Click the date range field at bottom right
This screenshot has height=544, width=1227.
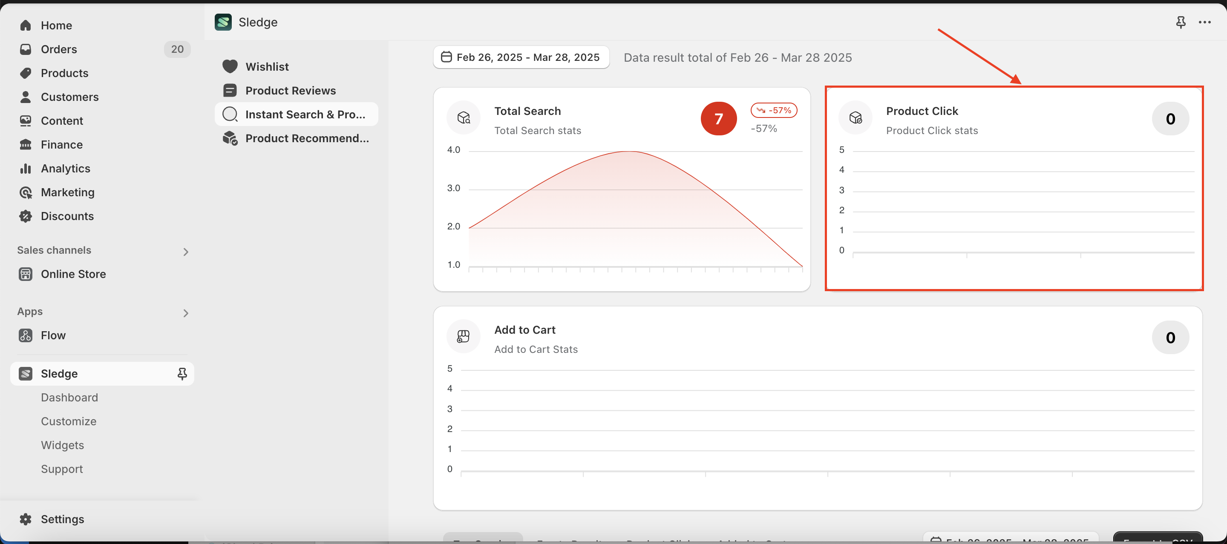(x=1010, y=540)
